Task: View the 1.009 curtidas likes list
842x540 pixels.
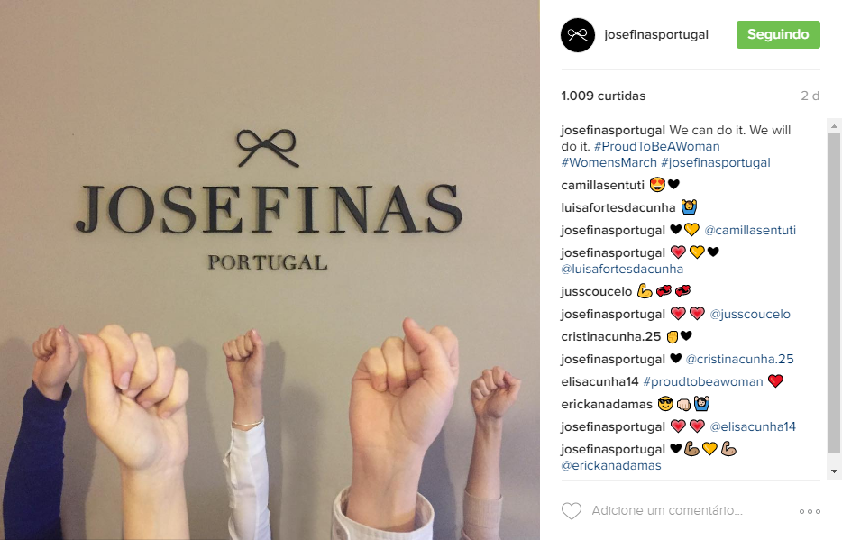Action: tap(603, 96)
